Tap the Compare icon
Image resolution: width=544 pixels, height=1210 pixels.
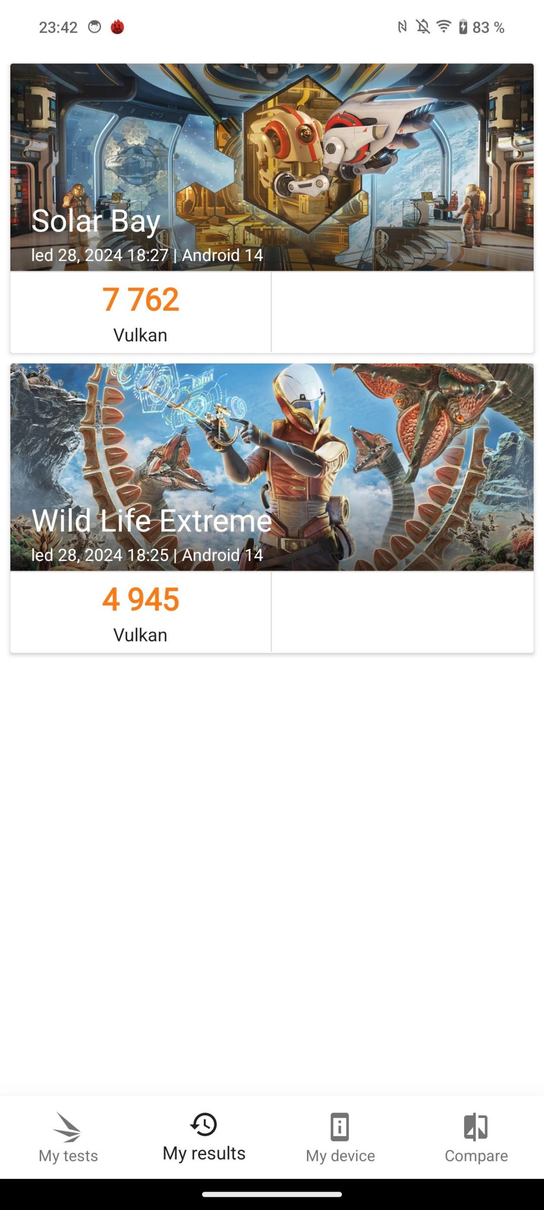pyautogui.click(x=476, y=1127)
